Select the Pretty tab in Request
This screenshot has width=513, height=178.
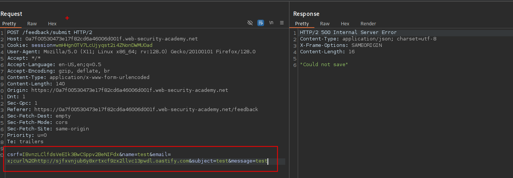click(x=9, y=24)
